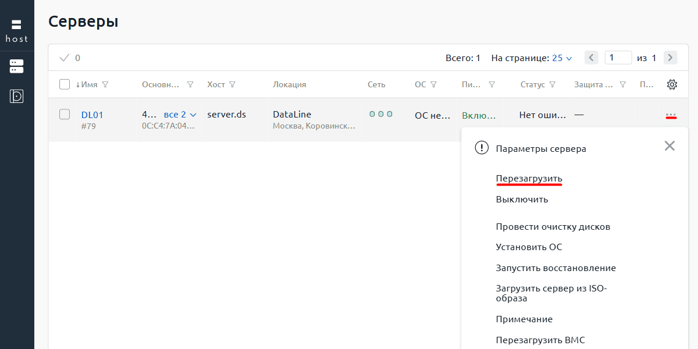Screen dimensions: 698x349
Task: Open table column settings gear
Action: pos(672,84)
